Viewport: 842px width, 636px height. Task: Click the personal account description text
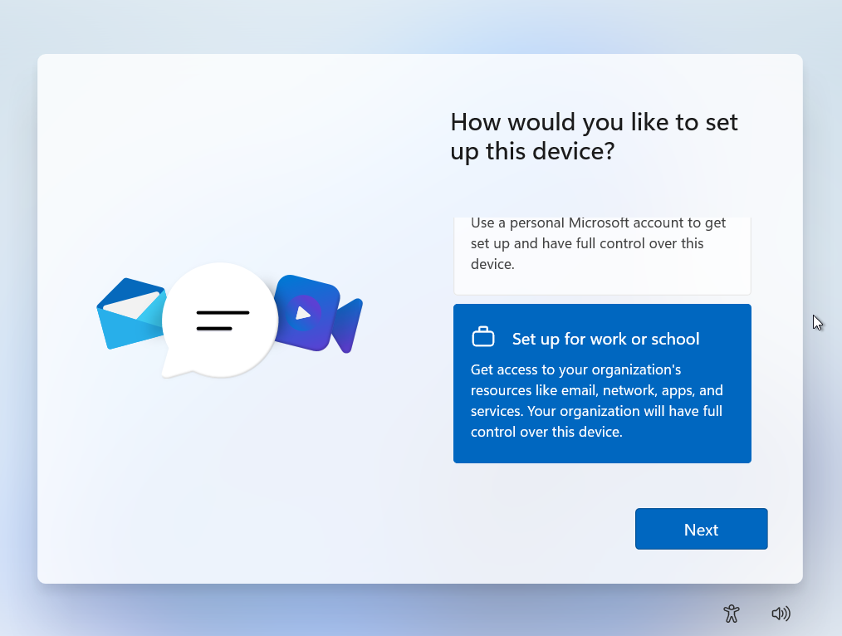[598, 243]
